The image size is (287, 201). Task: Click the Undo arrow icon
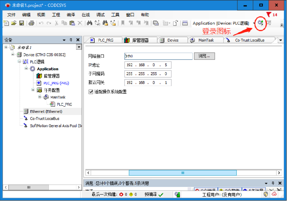[41, 23]
